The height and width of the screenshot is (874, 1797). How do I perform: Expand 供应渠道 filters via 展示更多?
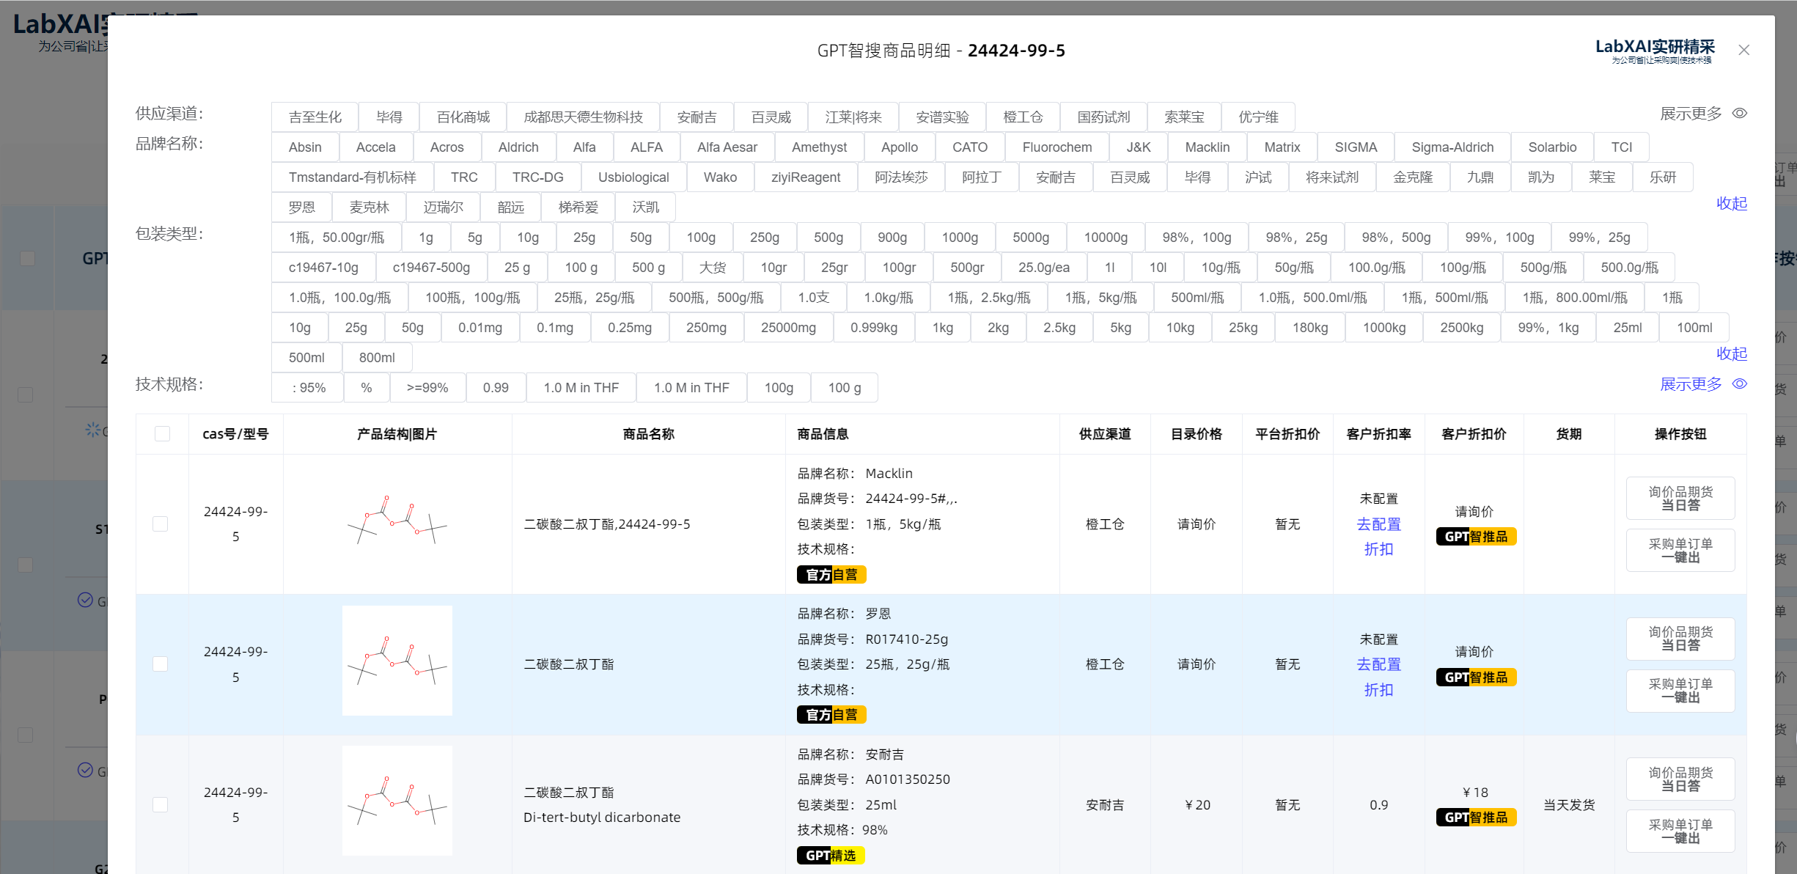click(x=1690, y=113)
